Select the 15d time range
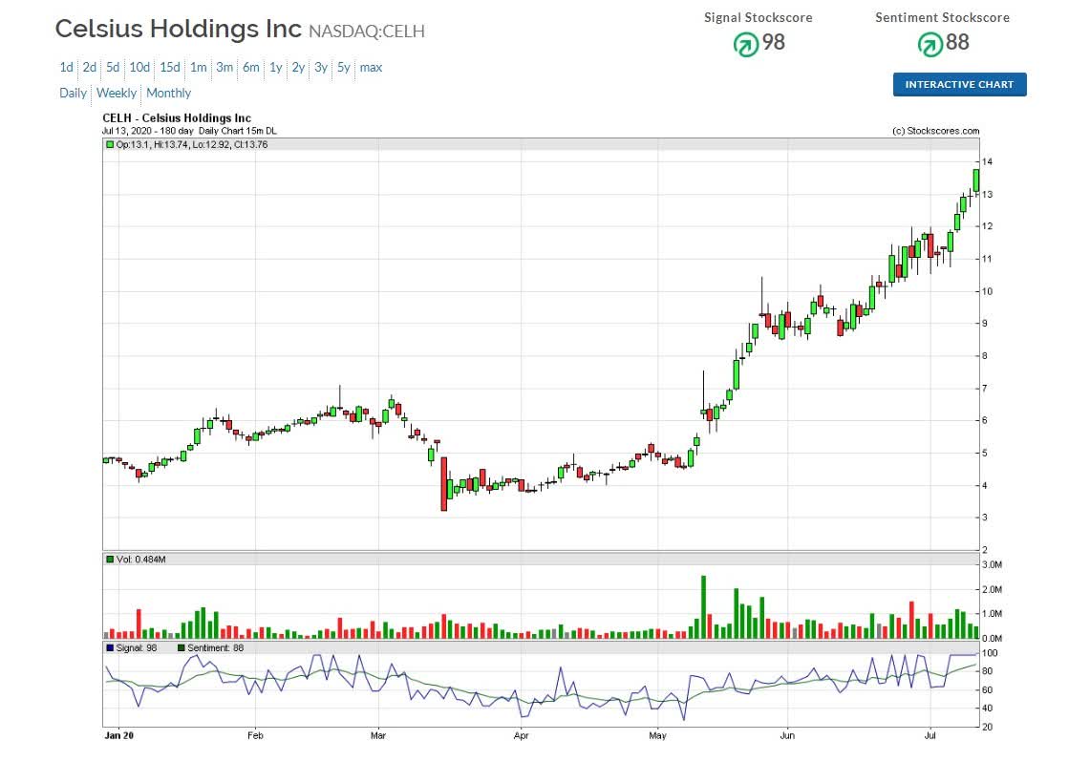Image resolution: width=1090 pixels, height=762 pixels. [170, 68]
